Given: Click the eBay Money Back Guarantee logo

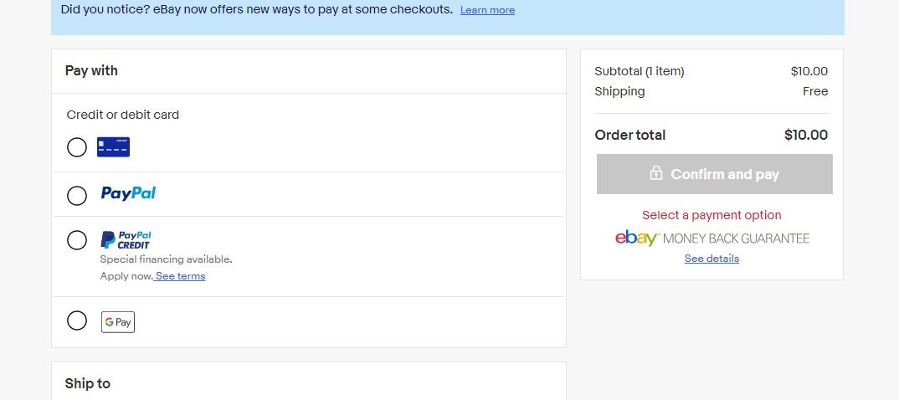Looking at the screenshot, I should [712, 238].
